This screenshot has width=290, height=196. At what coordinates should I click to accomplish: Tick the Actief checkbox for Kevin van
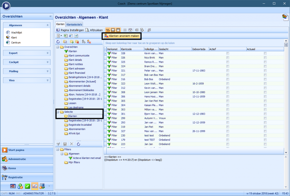pos(228,53)
